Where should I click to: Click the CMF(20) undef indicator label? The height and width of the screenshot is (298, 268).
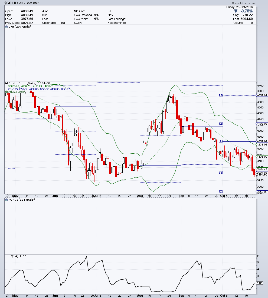pyautogui.click(x=19, y=27)
